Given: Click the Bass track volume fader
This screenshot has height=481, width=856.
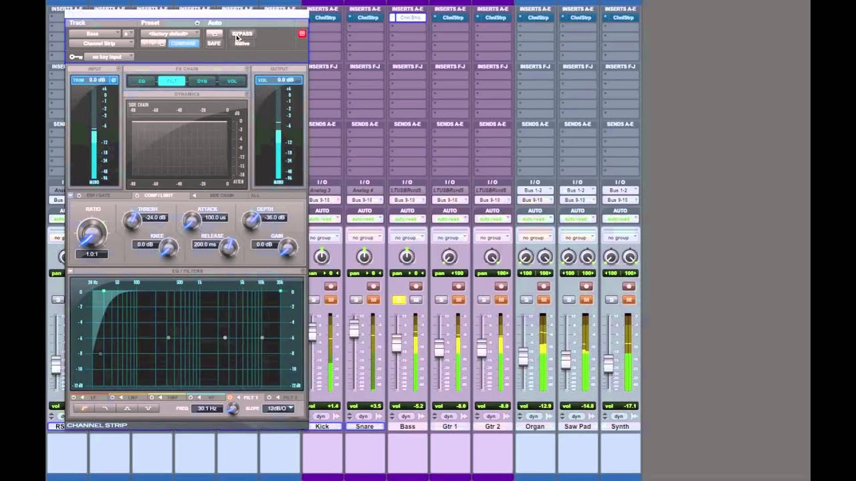Looking at the screenshot, I should point(397,343).
